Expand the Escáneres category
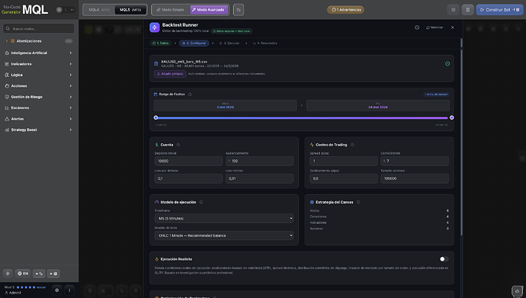 pos(39,108)
